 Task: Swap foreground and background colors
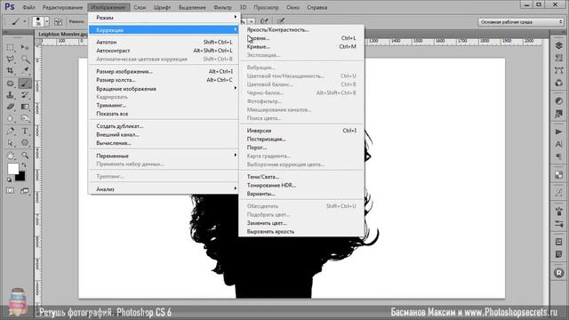24,165
